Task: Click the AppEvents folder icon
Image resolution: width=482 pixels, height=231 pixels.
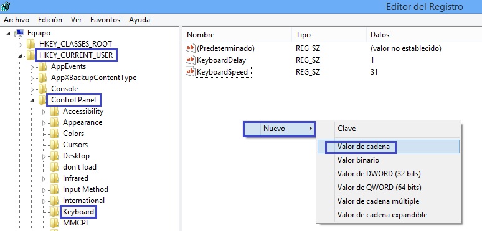Action: (x=43, y=66)
